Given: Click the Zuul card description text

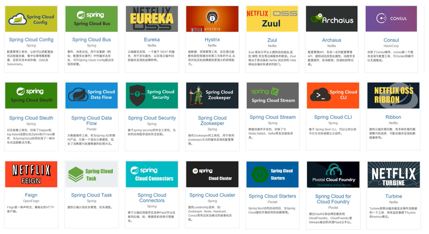Looking at the screenshot, I should (x=272, y=58).
